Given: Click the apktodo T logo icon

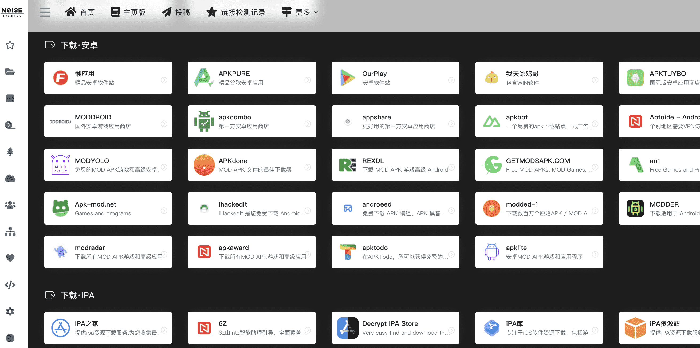Looking at the screenshot, I should point(348,252).
